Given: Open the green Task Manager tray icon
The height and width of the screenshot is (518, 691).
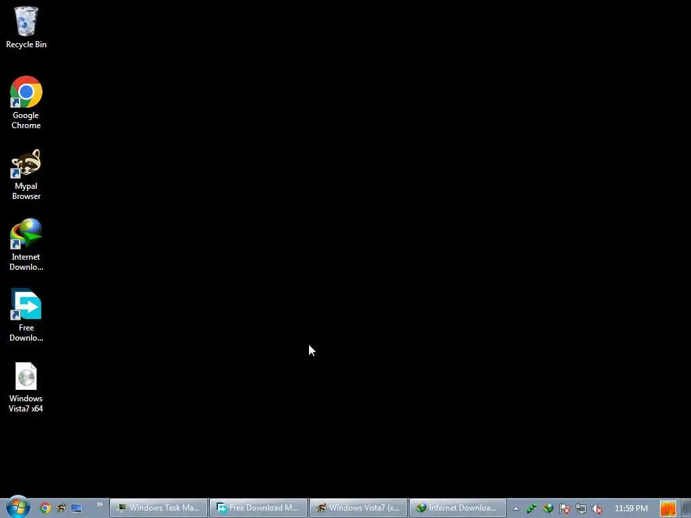Looking at the screenshot, I should tap(532, 509).
